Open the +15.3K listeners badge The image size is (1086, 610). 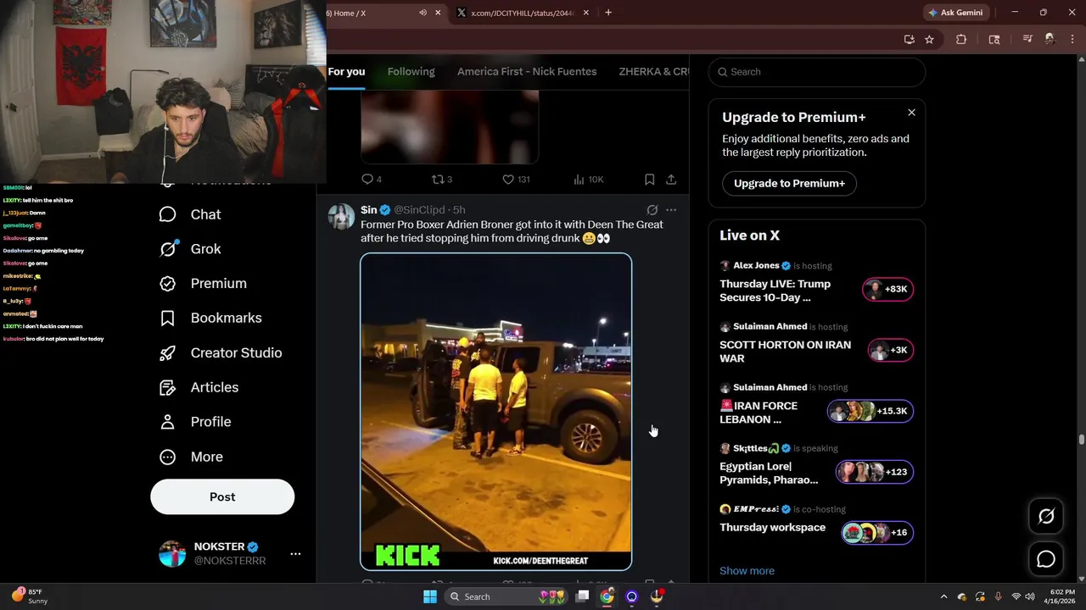point(870,411)
